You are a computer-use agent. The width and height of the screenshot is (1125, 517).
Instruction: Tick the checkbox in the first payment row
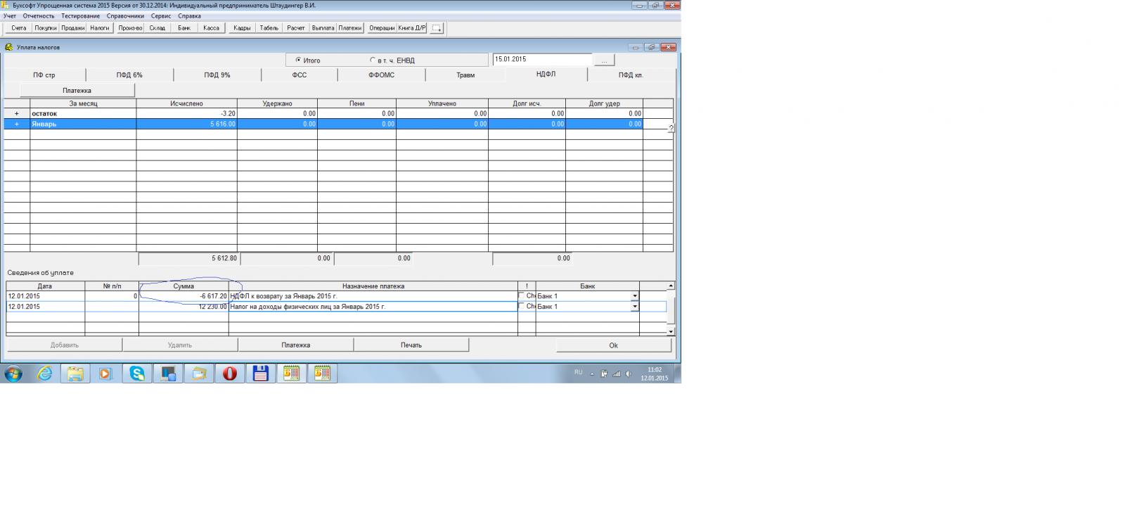click(521, 295)
